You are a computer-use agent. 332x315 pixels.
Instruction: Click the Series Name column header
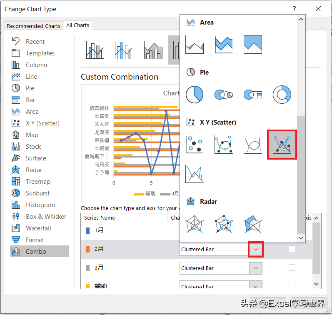(99, 218)
